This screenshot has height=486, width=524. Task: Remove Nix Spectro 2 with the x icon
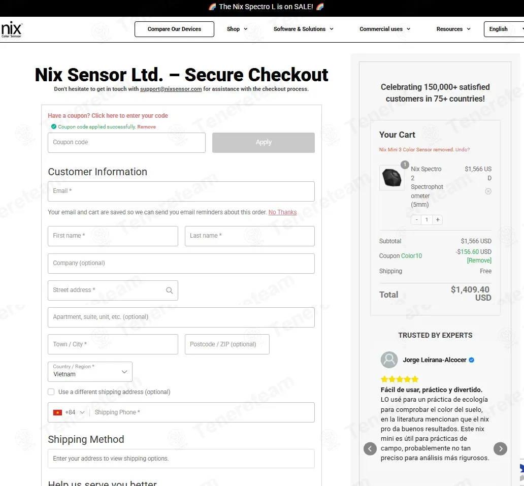(488, 191)
